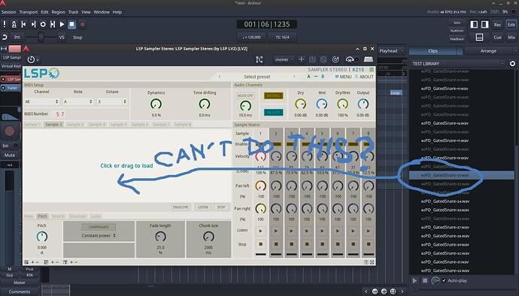Click the green plugin status icon near KZ1S
Viewport: 519px width, 296px height.
[372, 69]
